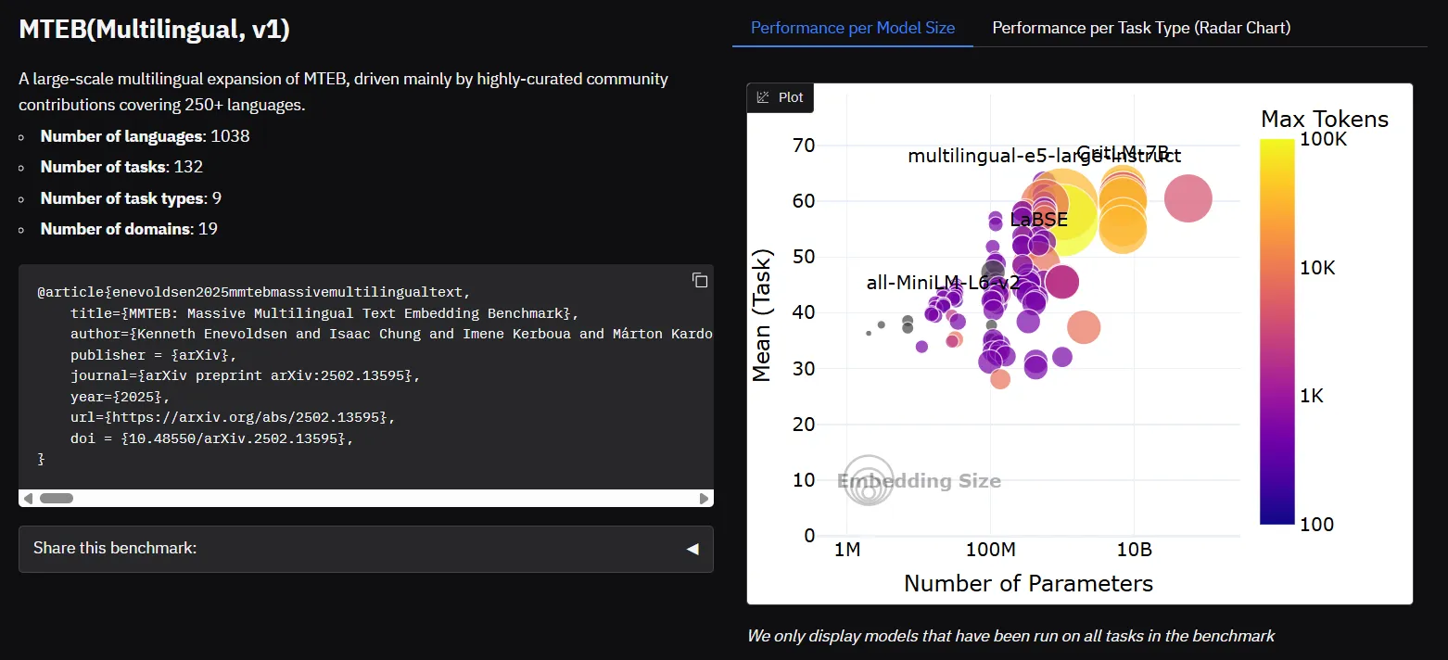This screenshot has height=660, width=1448.
Task: Click the Plot label icon on the chart
Action: click(x=764, y=97)
